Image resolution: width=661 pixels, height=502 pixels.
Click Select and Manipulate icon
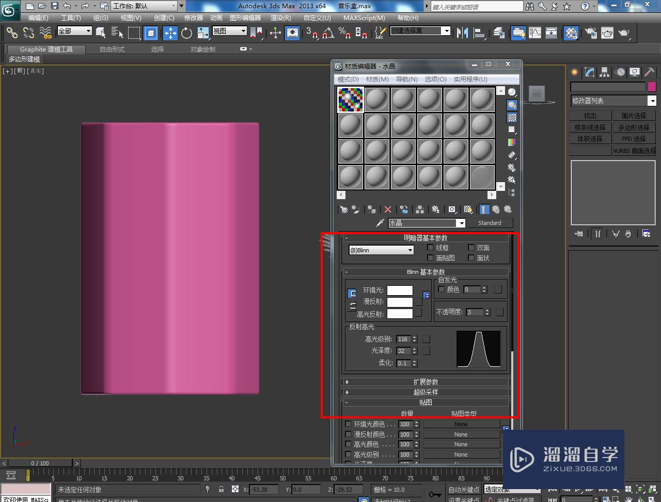275,33
